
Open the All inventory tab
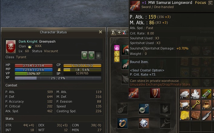(x=189, y=40)
